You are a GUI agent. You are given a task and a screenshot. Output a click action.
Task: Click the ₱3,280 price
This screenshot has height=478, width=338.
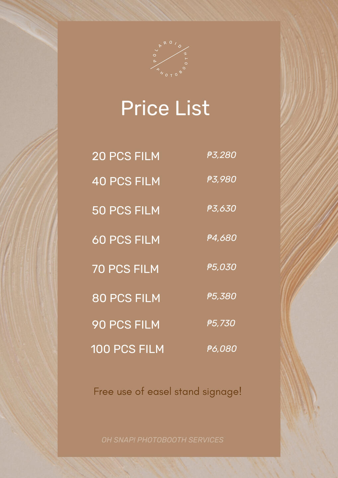[x=221, y=155]
